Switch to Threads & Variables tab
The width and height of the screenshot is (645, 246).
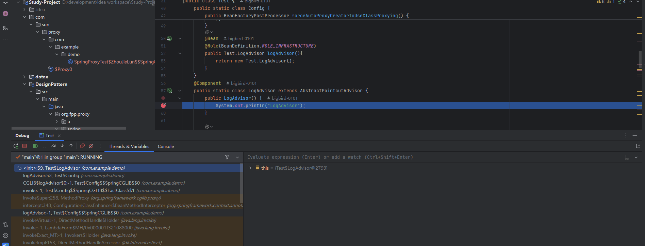point(129,147)
